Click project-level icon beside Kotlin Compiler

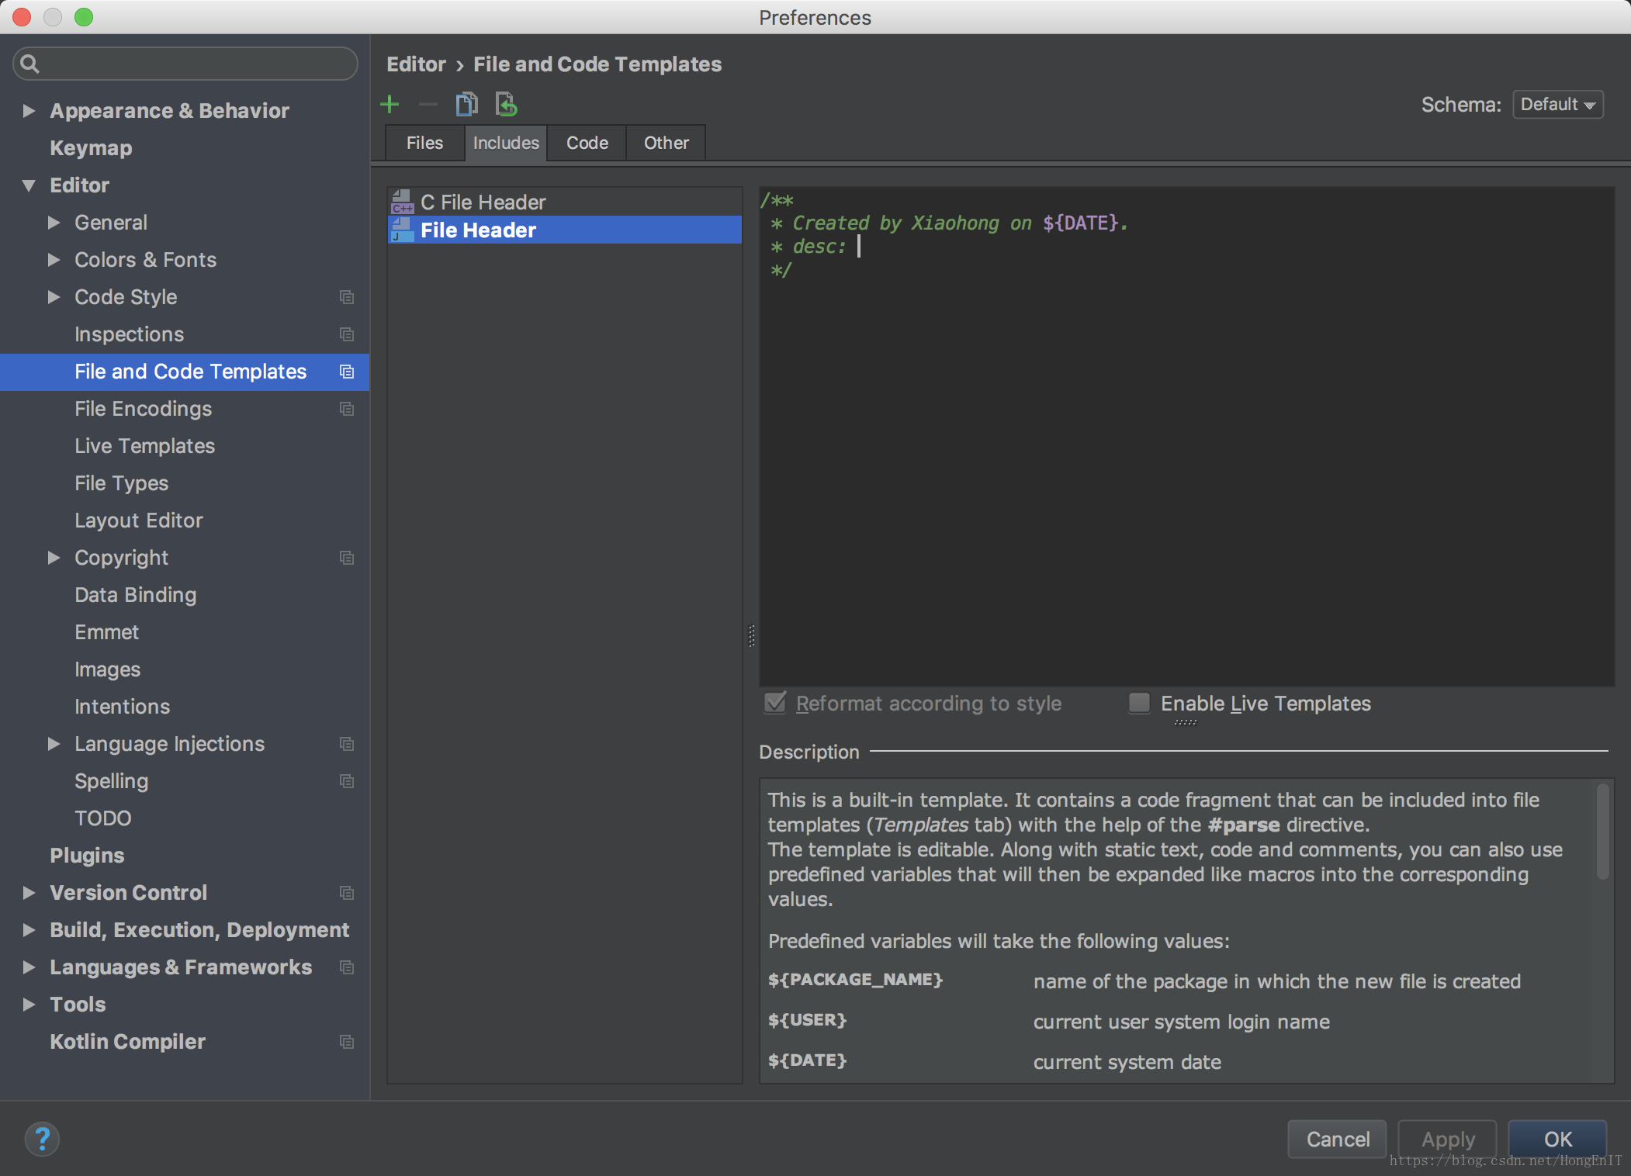click(x=347, y=1042)
